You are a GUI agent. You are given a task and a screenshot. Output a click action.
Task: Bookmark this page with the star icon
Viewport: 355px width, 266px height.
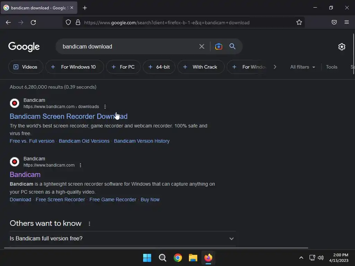coord(299,22)
